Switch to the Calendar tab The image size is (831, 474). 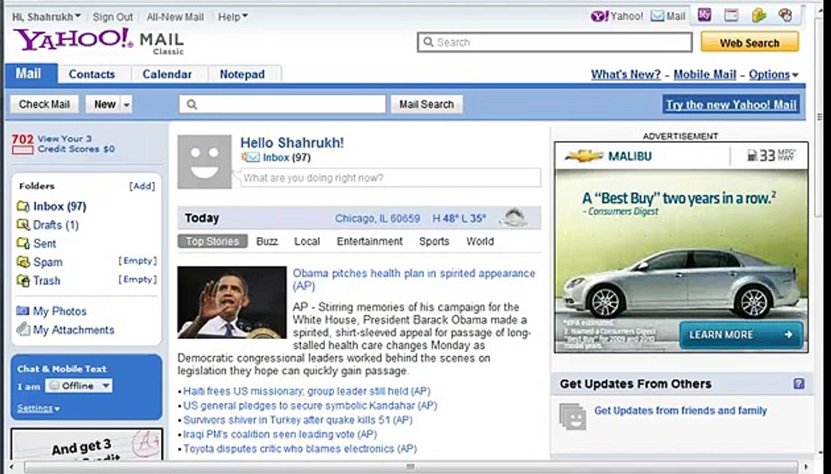(x=167, y=74)
